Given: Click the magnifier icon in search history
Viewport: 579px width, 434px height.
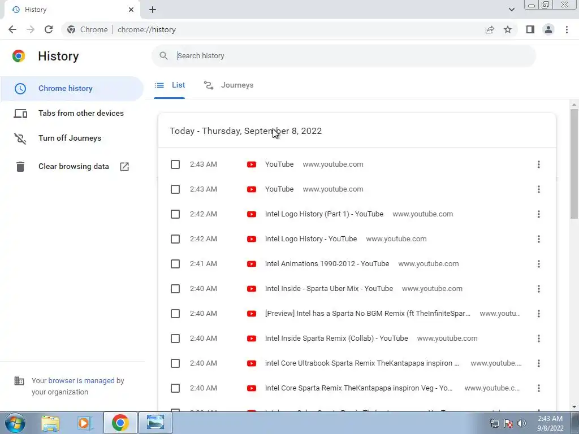Looking at the screenshot, I should click(x=163, y=56).
